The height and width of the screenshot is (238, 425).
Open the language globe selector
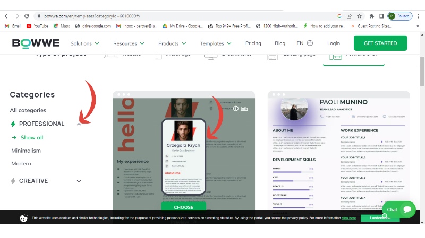(x=310, y=43)
